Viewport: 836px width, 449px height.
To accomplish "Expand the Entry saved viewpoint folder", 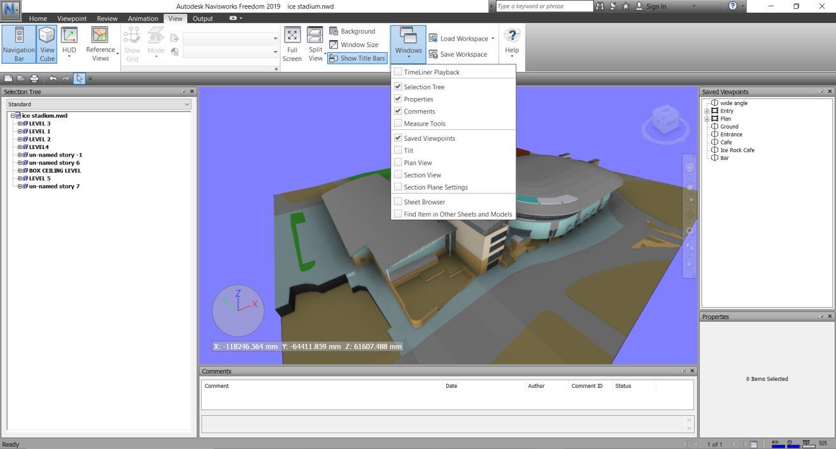I will click(707, 111).
